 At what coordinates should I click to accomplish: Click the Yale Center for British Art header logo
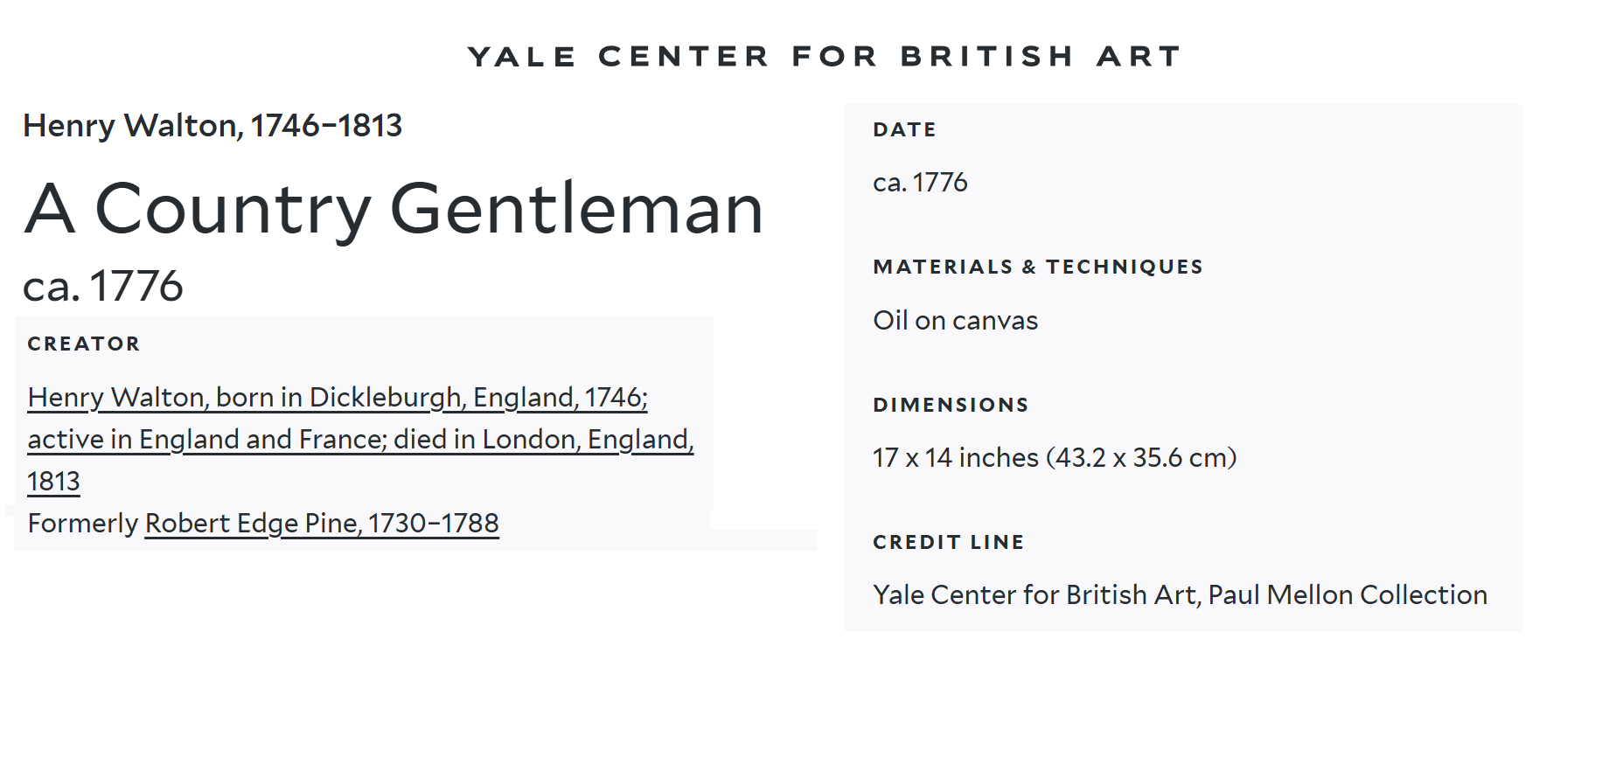(824, 57)
